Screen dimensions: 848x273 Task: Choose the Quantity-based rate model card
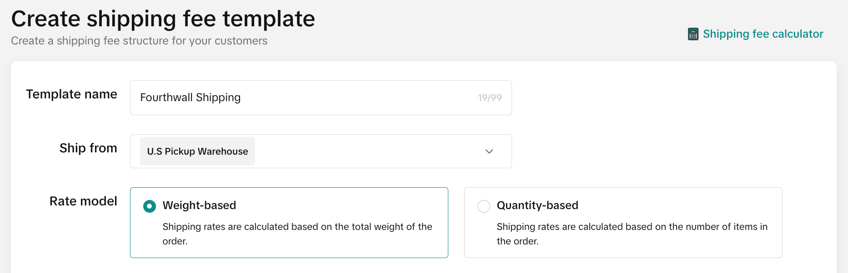point(623,223)
